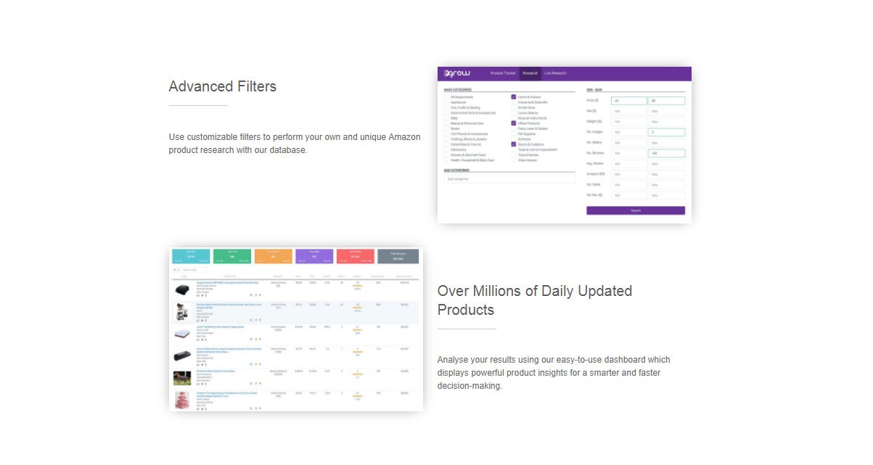Tick the Toys & Games checkbox

click(x=514, y=155)
